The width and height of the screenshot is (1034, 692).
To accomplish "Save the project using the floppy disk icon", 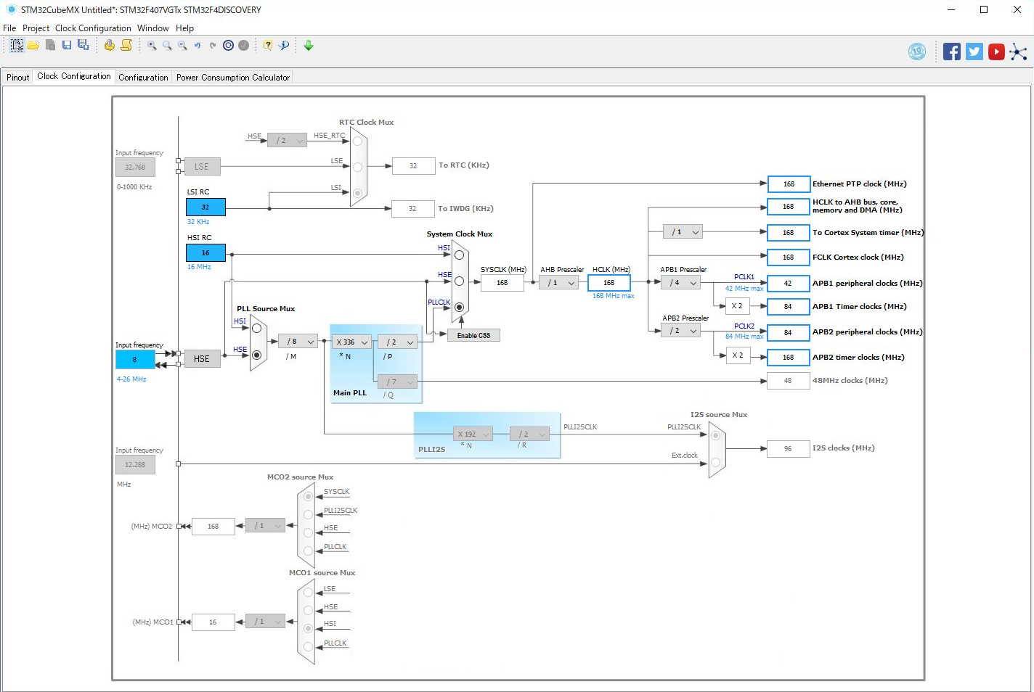I will coord(67,45).
